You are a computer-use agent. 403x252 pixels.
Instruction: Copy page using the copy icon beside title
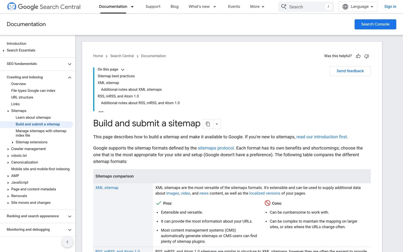[208, 124]
